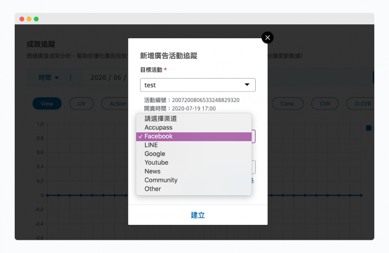Switch the chart to the UV metric
Image resolution: width=389 pixels, height=253 pixels.
[x=82, y=103]
